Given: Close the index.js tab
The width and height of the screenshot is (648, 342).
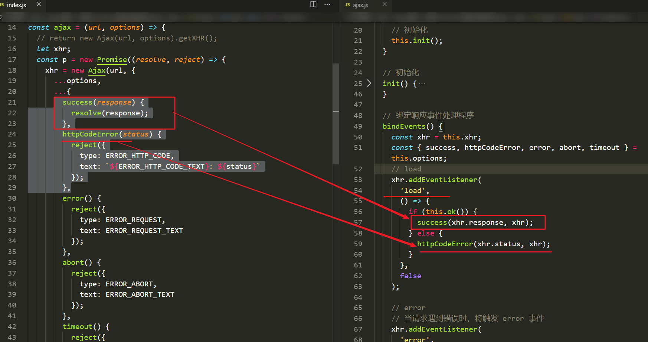Looking at the screenshot, I should (39, 4).
